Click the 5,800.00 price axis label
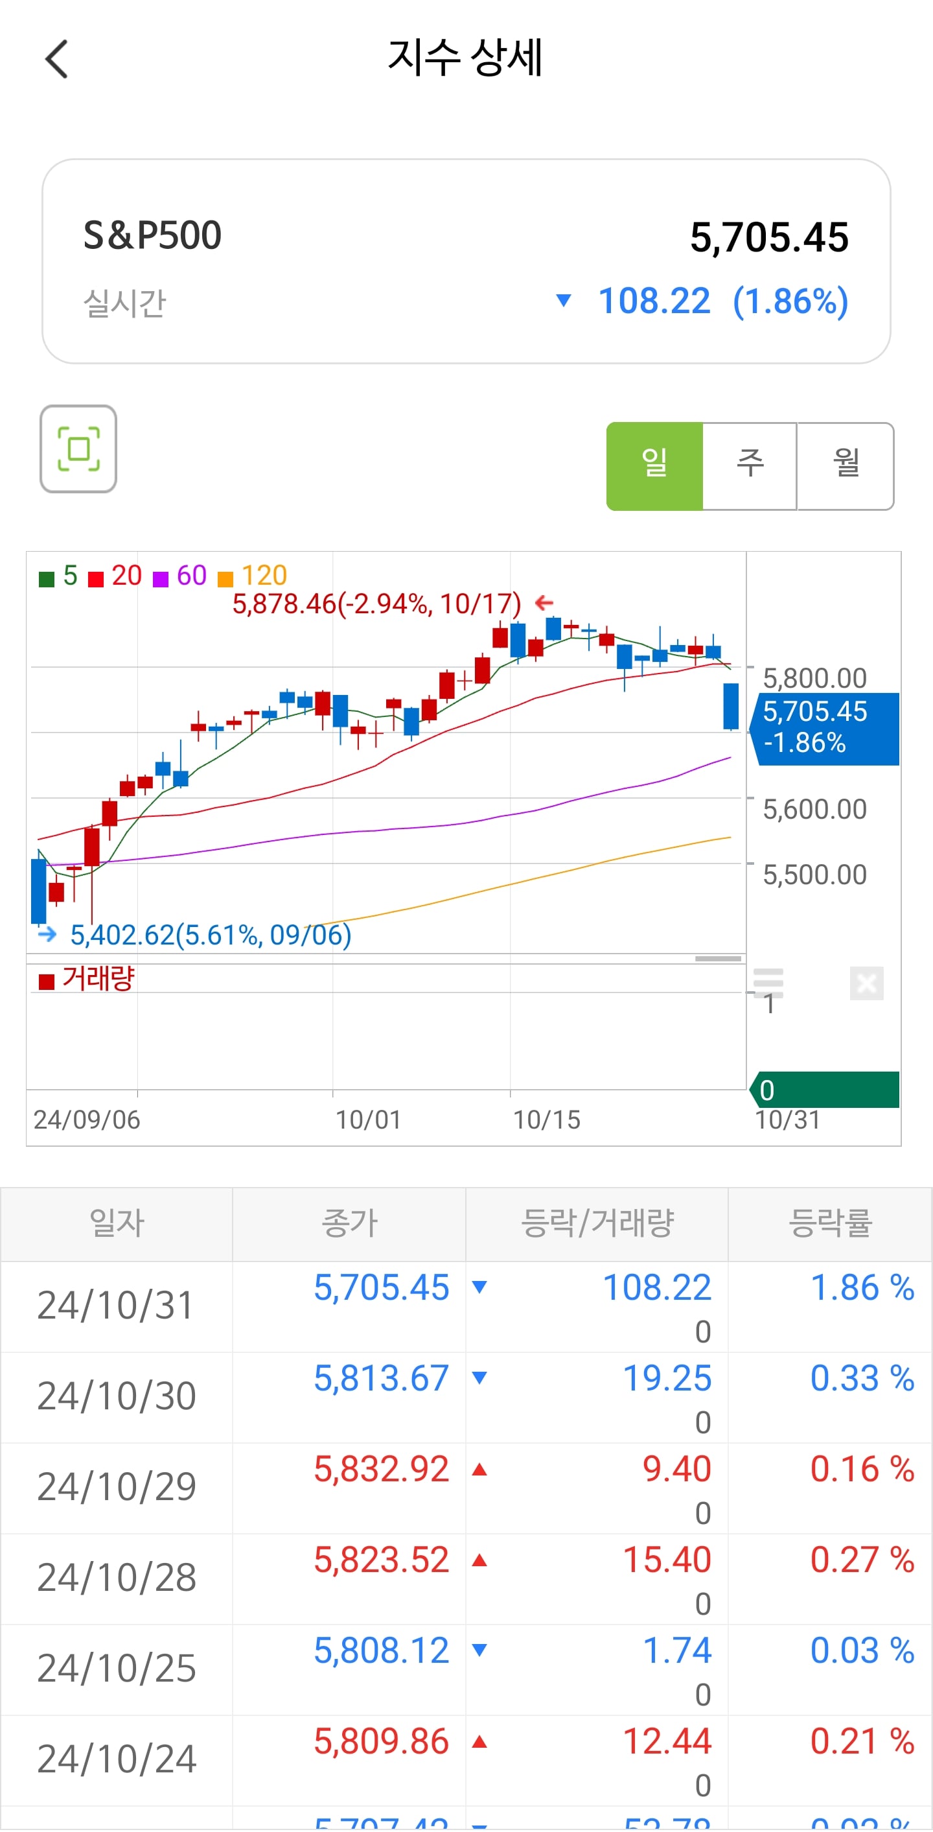 [x=814, y=679]
